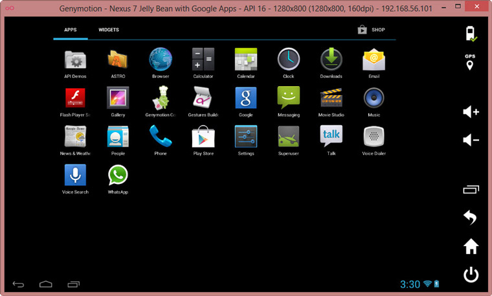Open Gestures Builder

click(x=203, y=102)
